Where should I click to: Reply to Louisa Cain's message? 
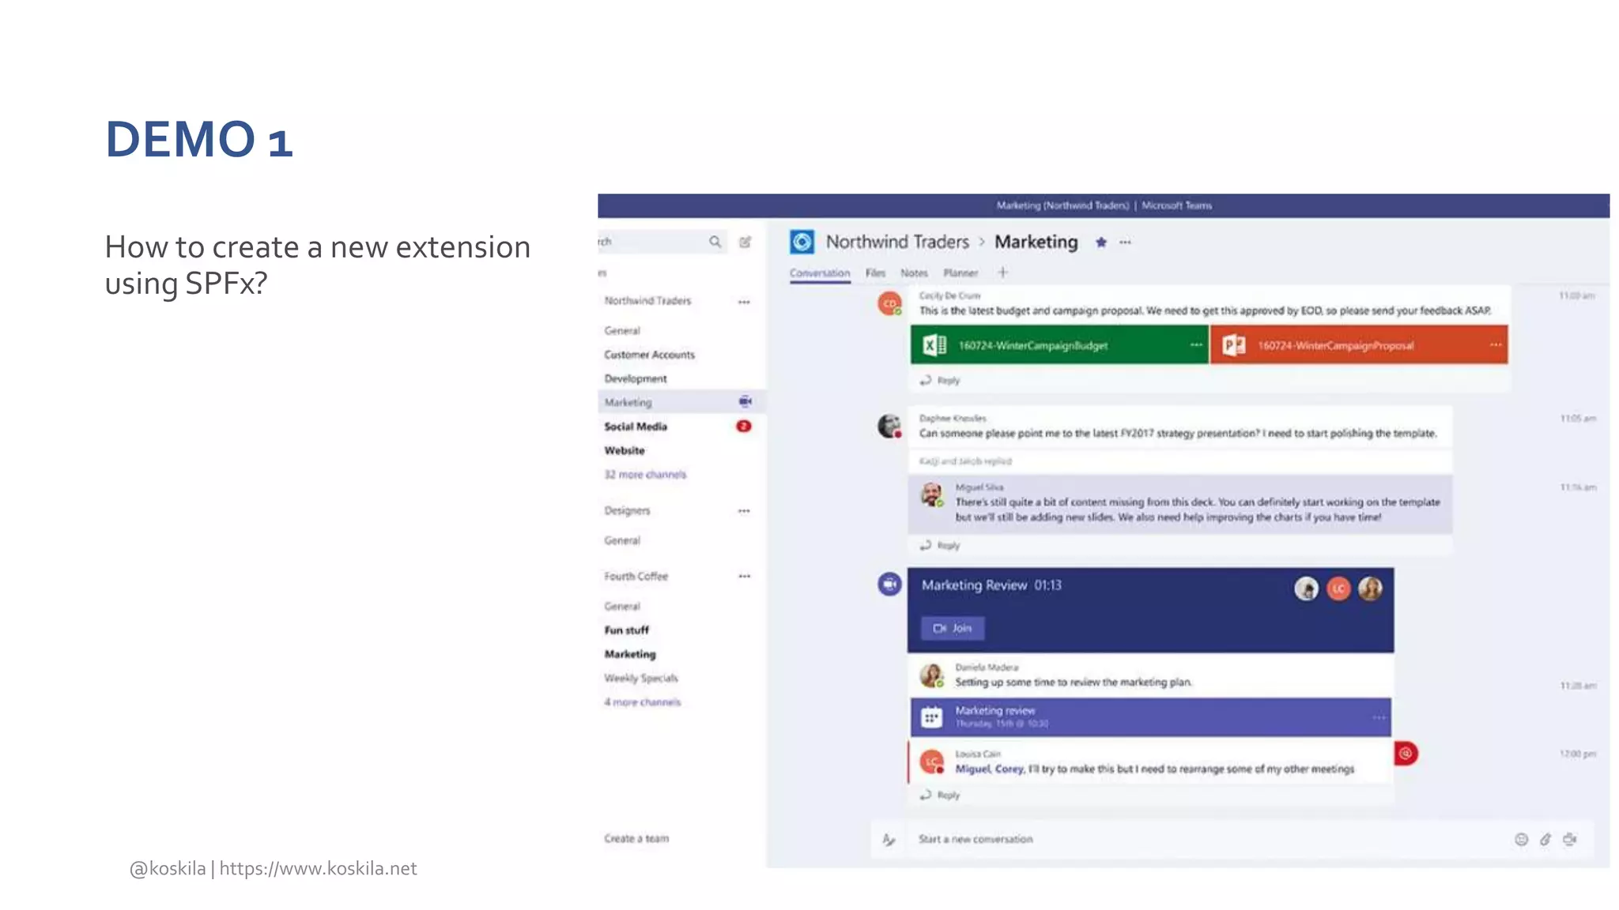point(940,795)
